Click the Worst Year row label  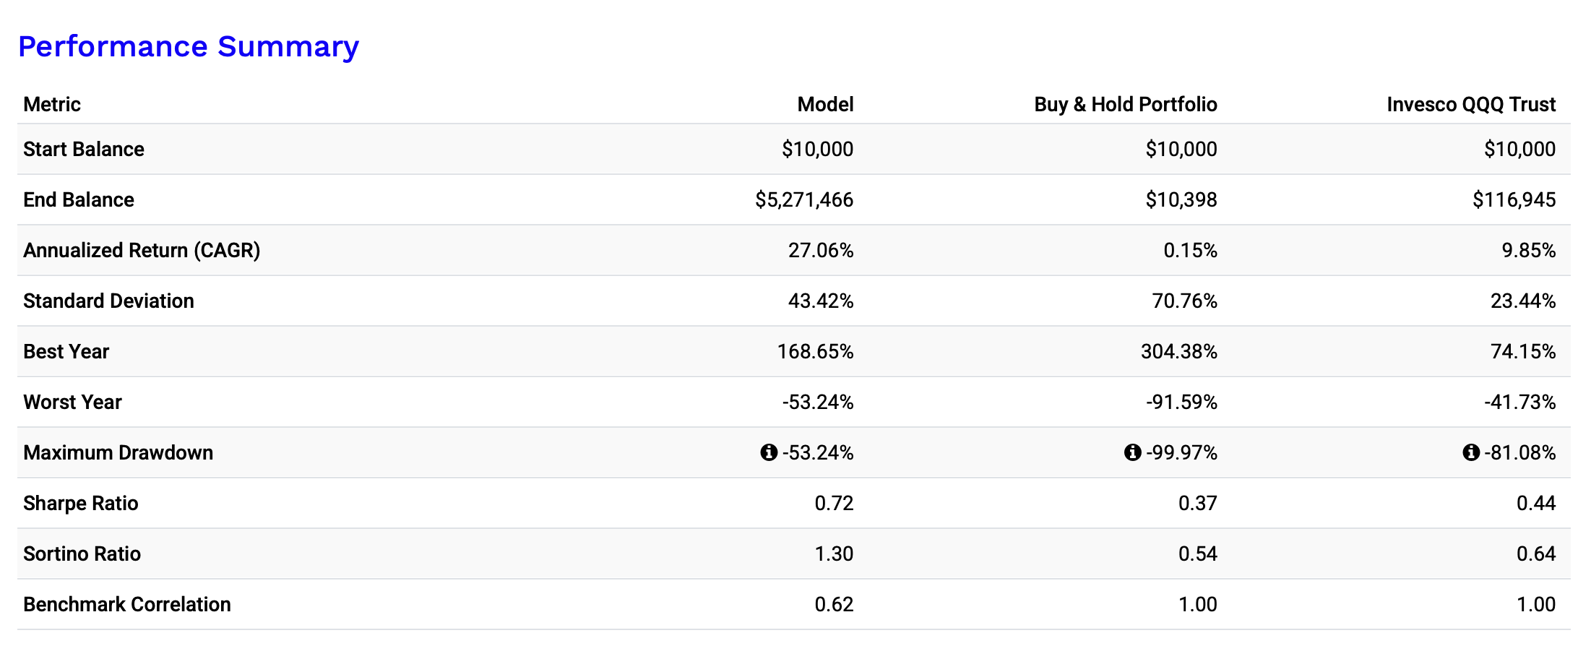72,402
